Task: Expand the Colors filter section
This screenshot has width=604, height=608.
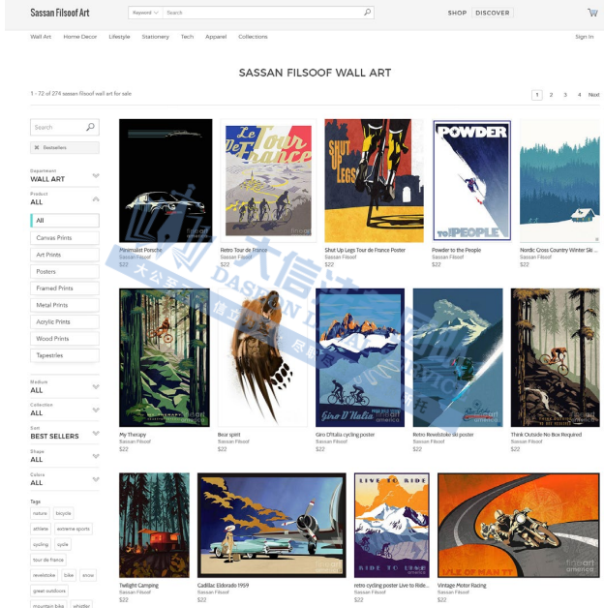Action: point(95,478)
